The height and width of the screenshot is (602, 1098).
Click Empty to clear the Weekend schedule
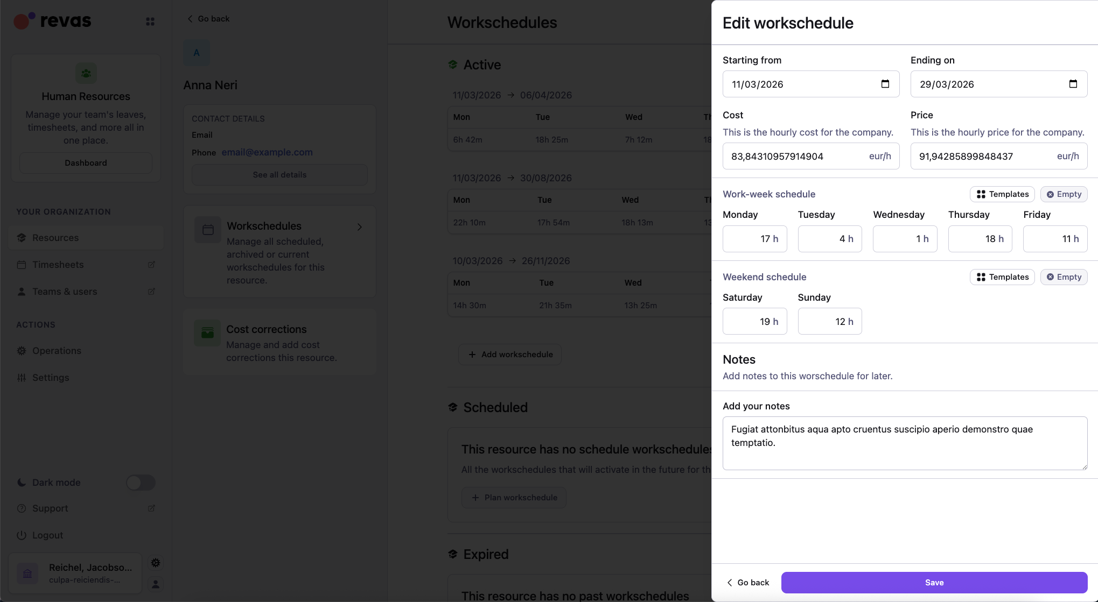pyautogui.click(x=1064, y=277)
